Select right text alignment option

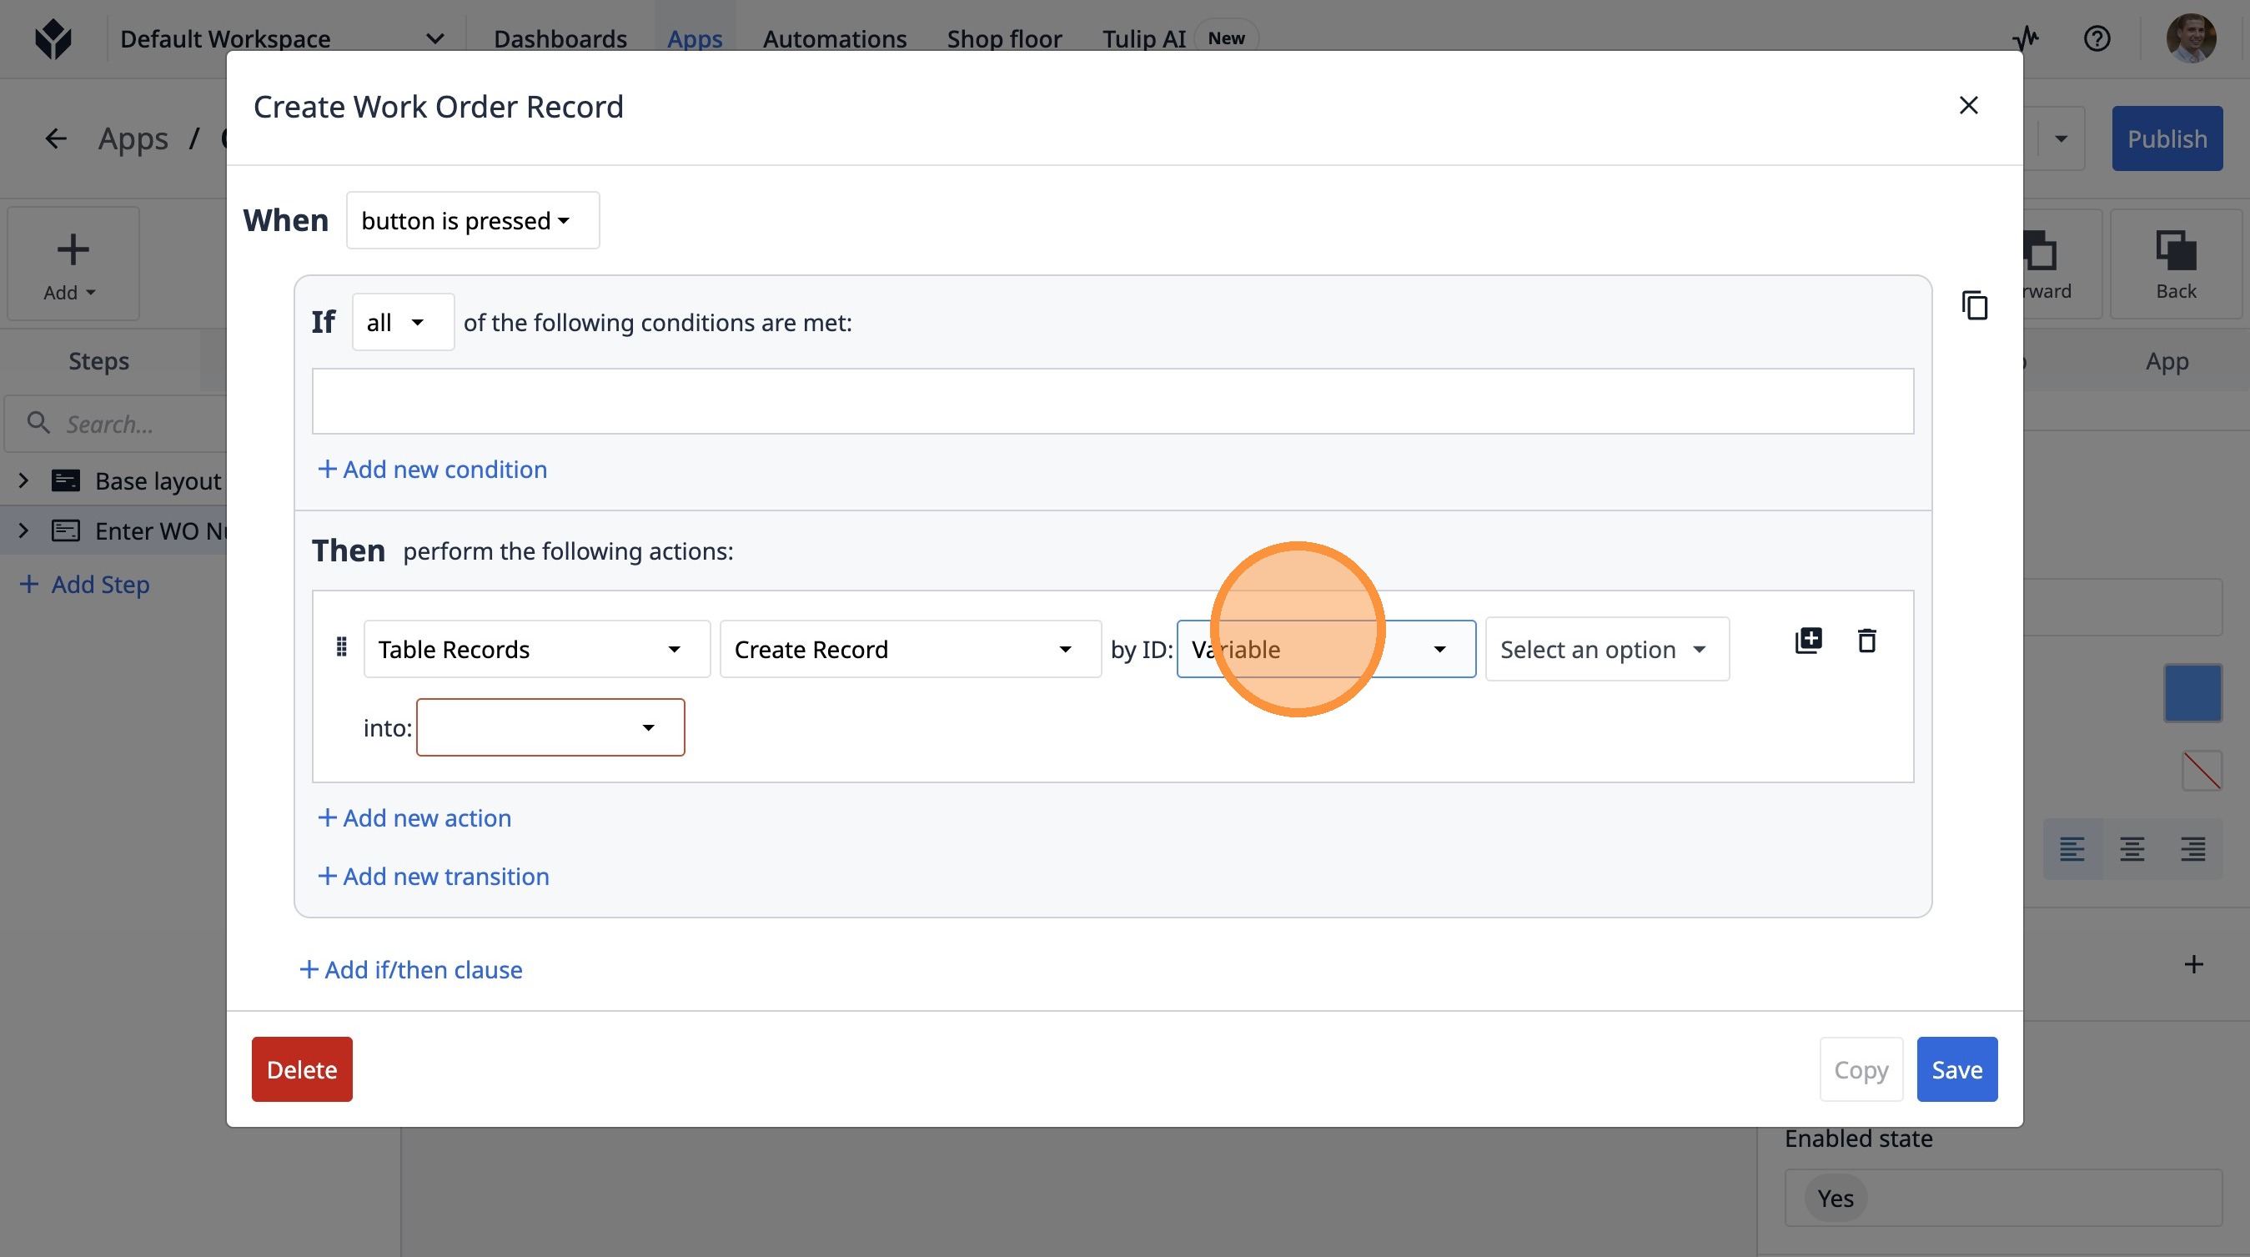[x=2192, y=848]
